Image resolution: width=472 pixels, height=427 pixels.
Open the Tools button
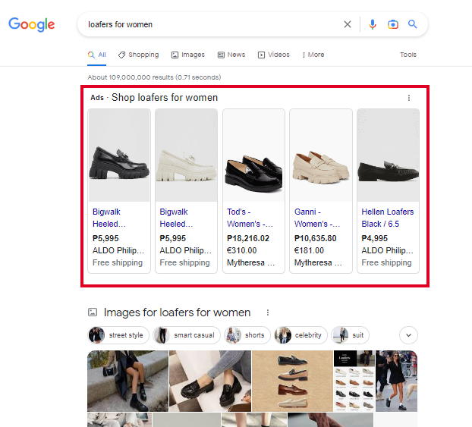click(x=408, y=55)
